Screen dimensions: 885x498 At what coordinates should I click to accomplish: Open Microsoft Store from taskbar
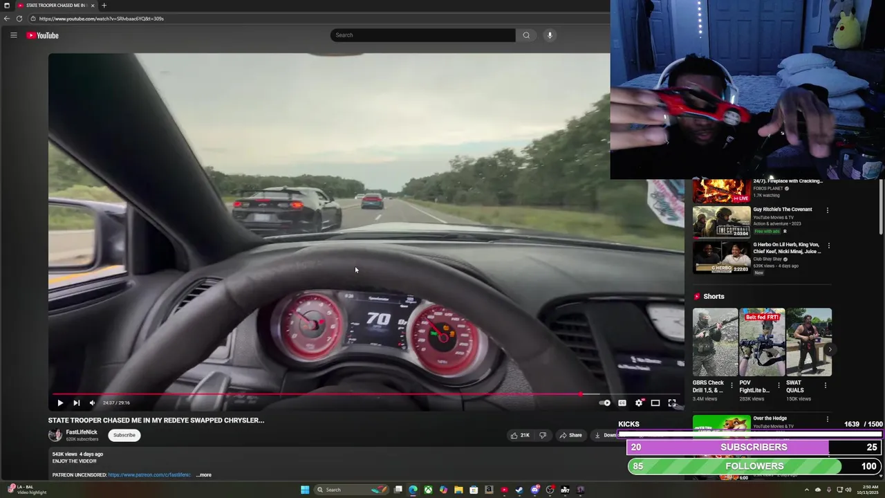pos(474,490)
